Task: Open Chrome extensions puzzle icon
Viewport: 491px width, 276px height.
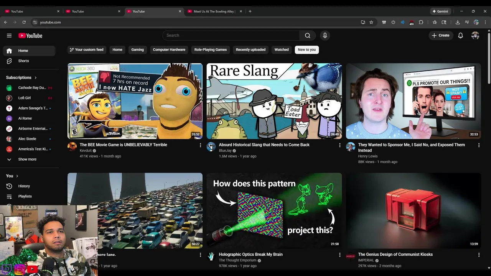Action: [x=421, y=22]
